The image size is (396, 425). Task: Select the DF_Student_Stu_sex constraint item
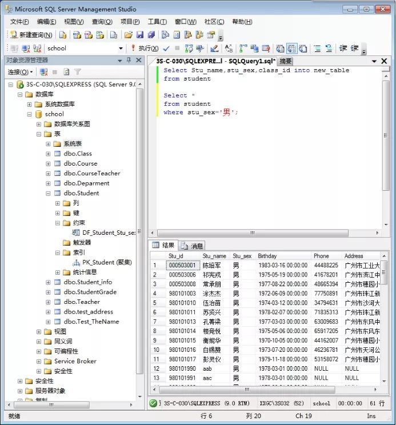click(x=109, y=232)
